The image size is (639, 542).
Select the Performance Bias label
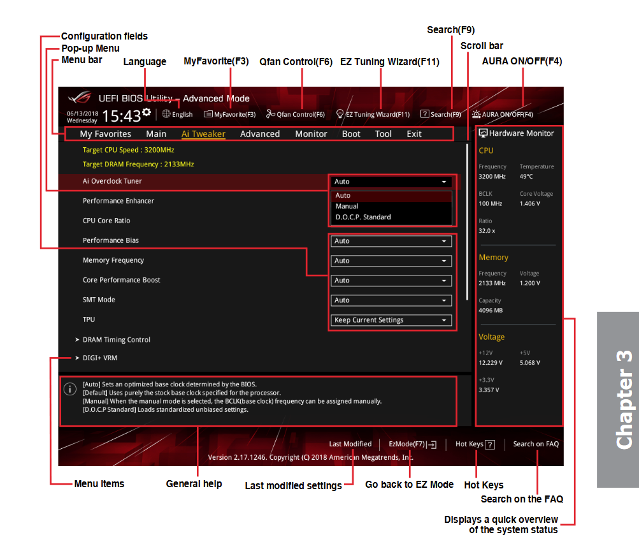(111, 240)
